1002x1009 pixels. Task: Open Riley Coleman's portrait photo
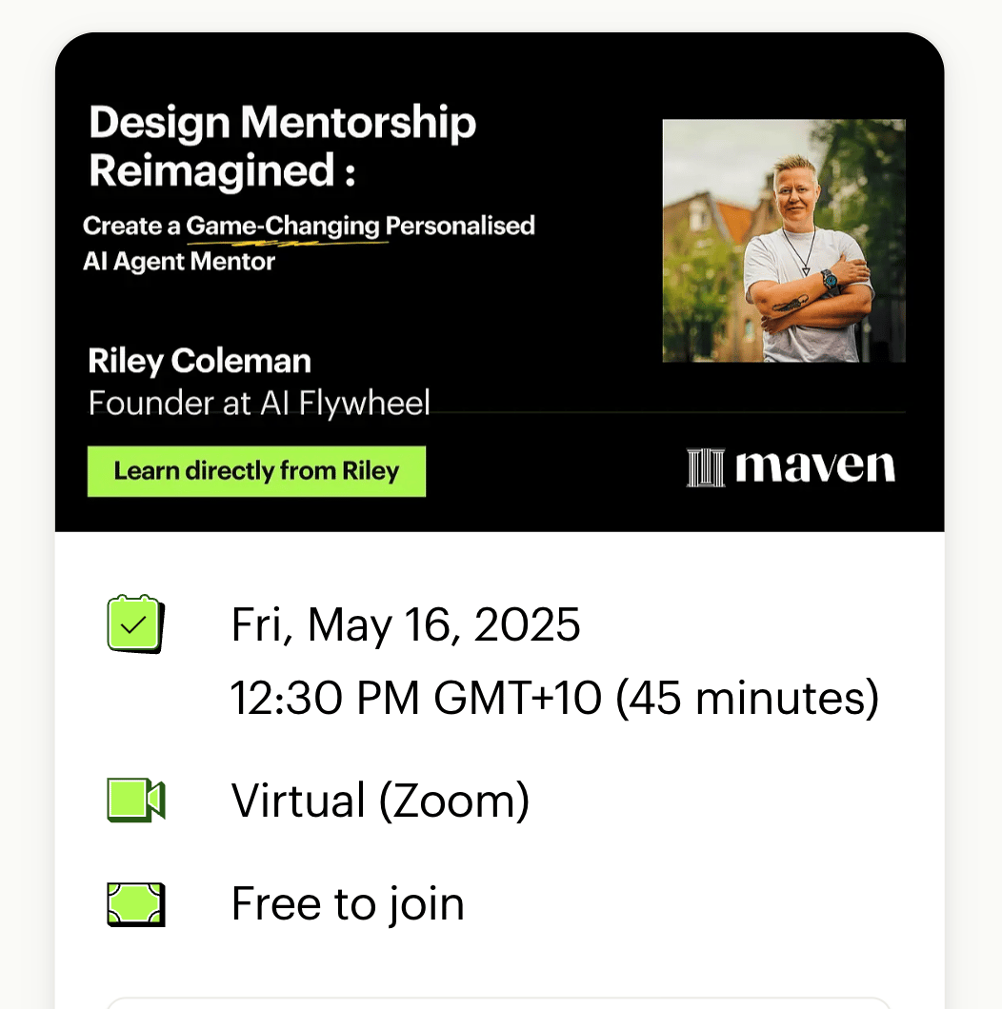784,241
